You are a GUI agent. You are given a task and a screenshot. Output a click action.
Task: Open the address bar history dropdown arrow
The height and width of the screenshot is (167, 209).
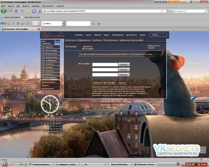point(165,11)
